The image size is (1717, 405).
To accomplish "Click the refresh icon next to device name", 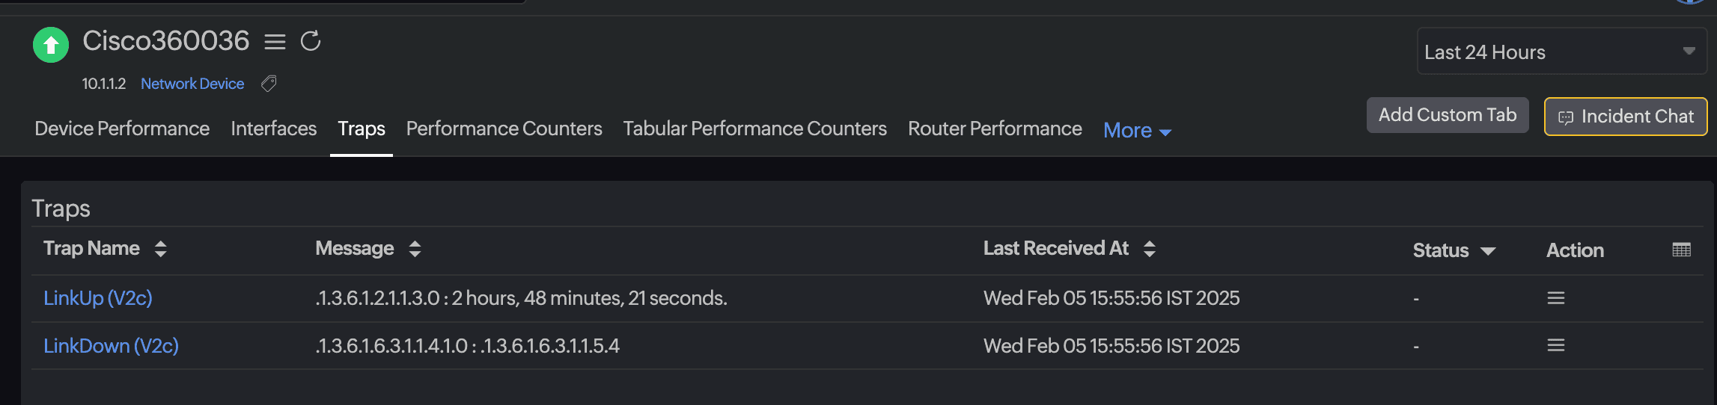I will (311, 41).
